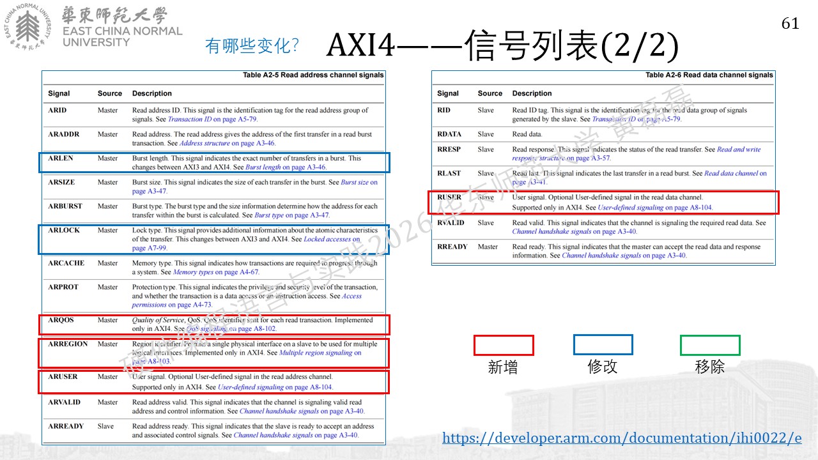
Task: Open the Locked accesses on page A7-99 link
Action: tap(246, 243)
